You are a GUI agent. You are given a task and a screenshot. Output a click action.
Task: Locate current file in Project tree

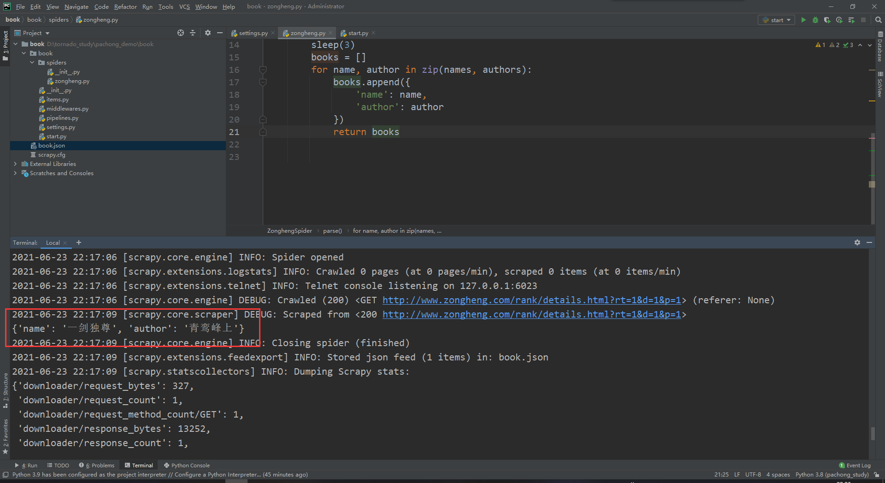[181, 33]
